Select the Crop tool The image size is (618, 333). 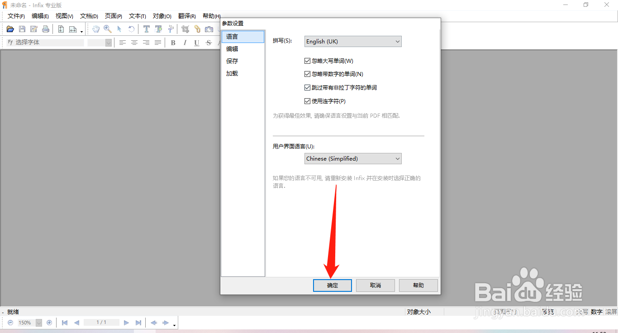tap(185, 29)
